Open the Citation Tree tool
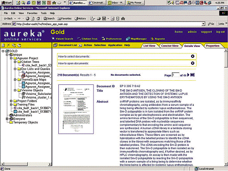228x171 pixels. point(87,39)
